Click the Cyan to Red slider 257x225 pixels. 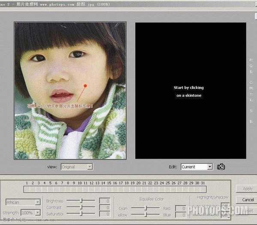145,208
